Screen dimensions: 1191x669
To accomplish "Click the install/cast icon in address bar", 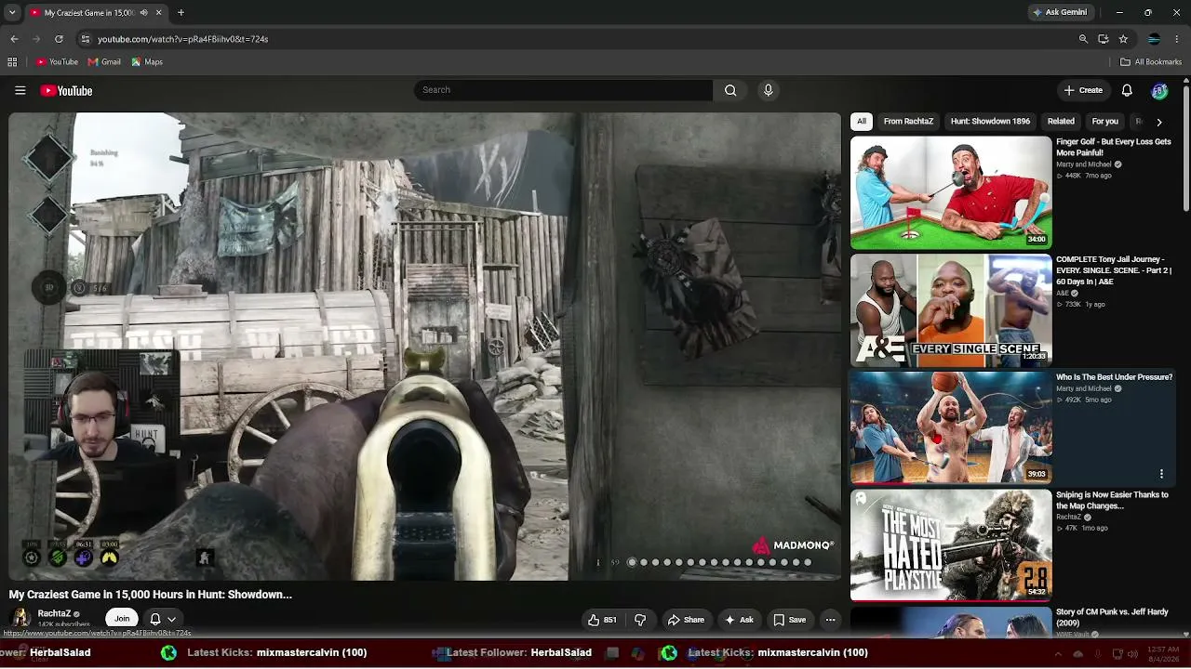I will coord(1103,39).
